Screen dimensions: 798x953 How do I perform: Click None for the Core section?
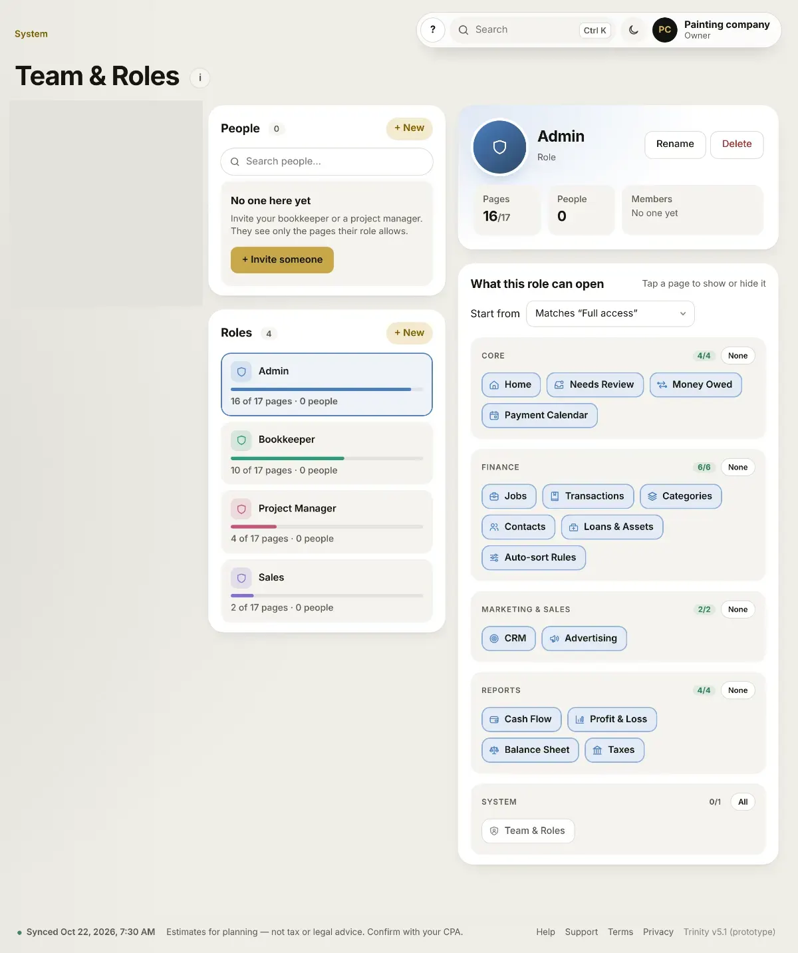737,356
